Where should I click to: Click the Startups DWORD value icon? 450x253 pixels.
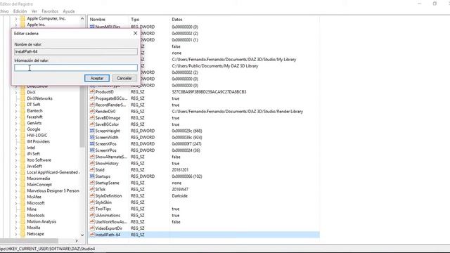[92, 176]
